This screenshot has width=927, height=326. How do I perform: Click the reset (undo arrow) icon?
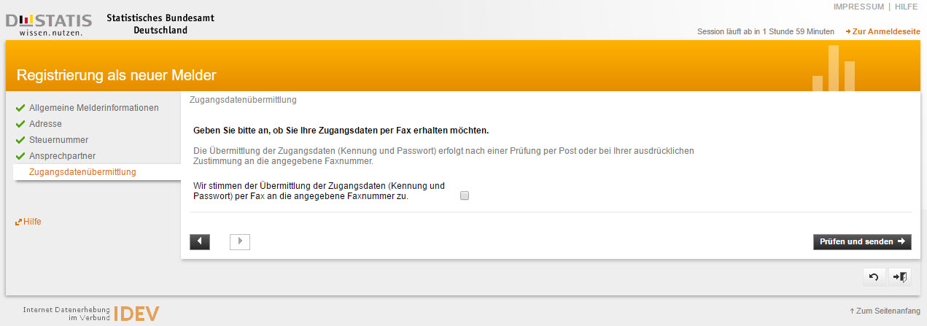click(x=874, y=277)
